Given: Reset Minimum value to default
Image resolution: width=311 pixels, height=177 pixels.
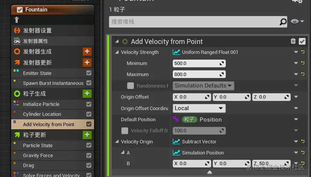Looking at the screenshot, I should 303,63.
